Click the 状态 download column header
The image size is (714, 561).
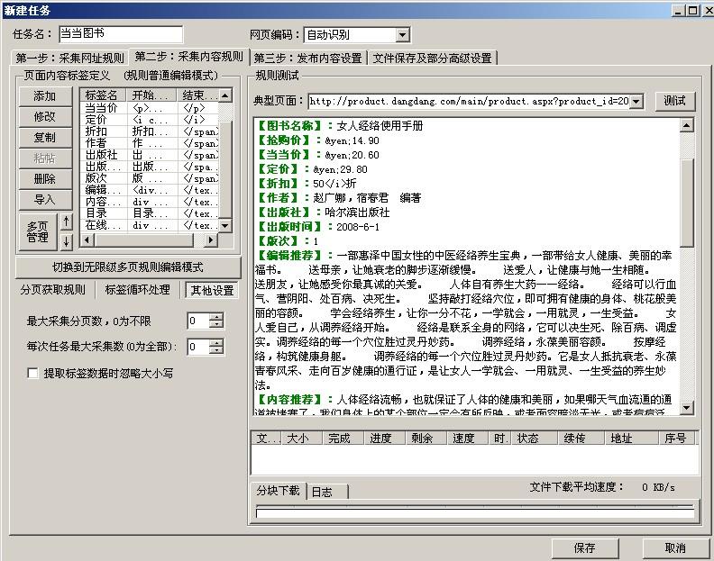tap(534, 438)
